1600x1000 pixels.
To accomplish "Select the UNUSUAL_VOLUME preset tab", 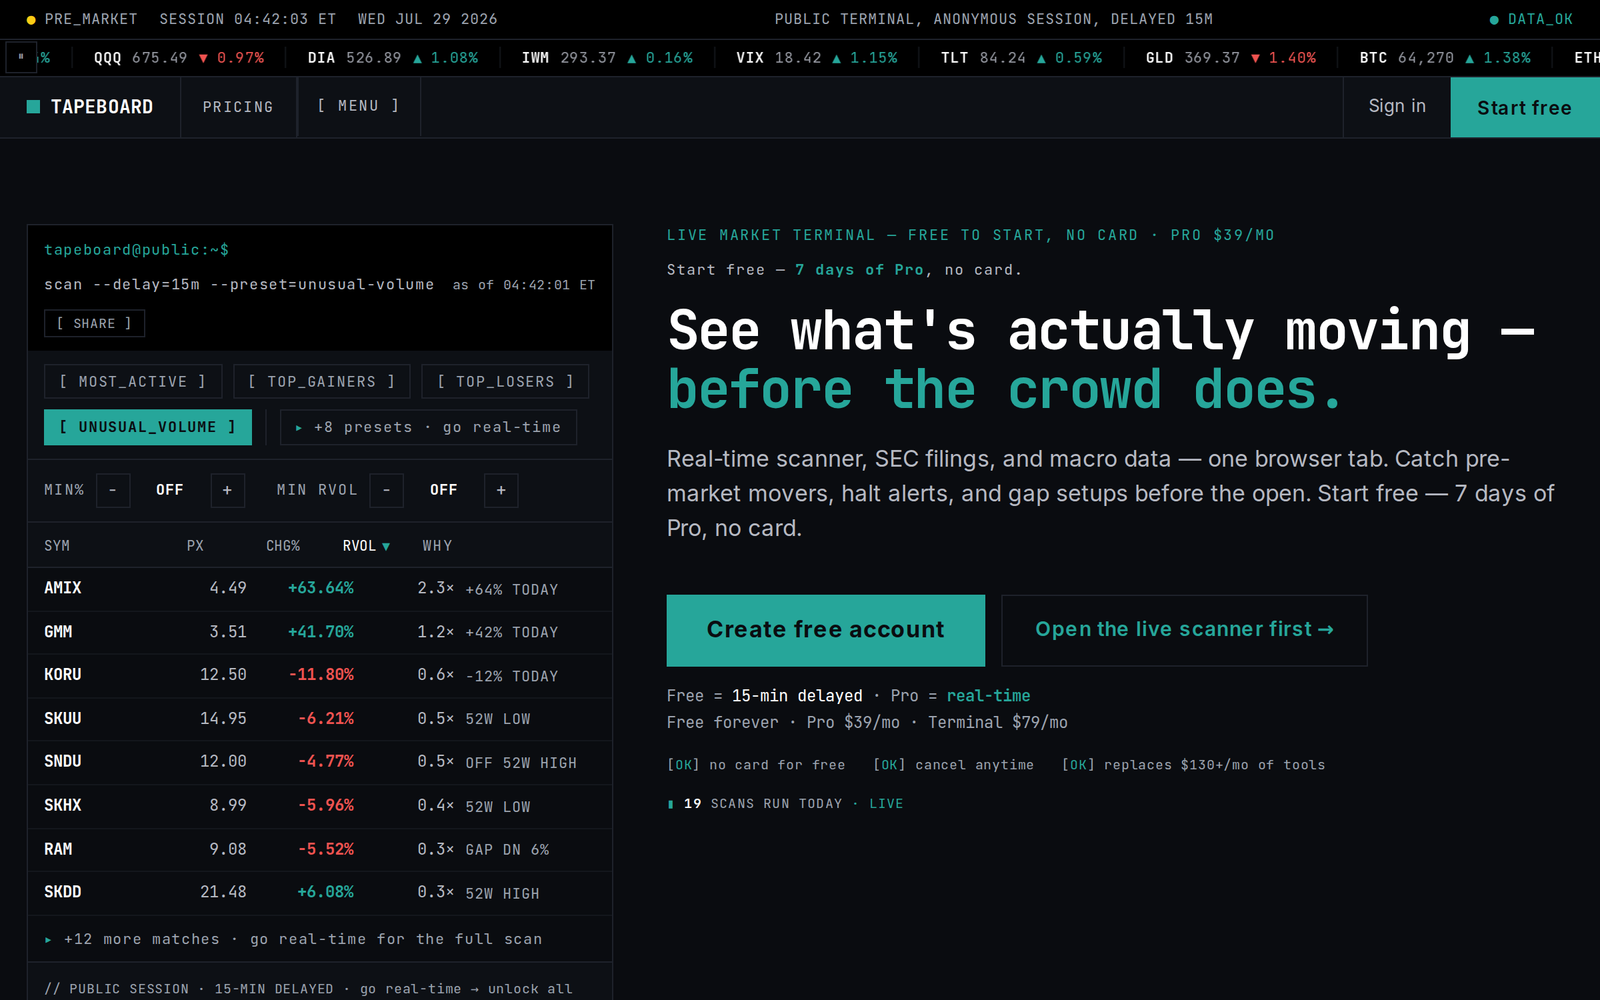I will (x=147, y=427).
